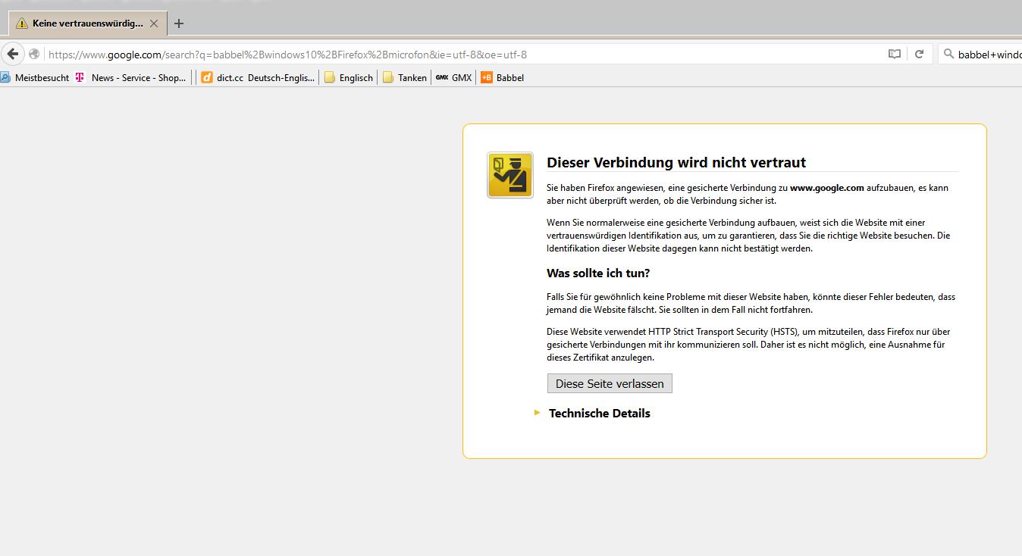
Task: Open a new tab with the plus button
Action: click(x=179, y=23)
